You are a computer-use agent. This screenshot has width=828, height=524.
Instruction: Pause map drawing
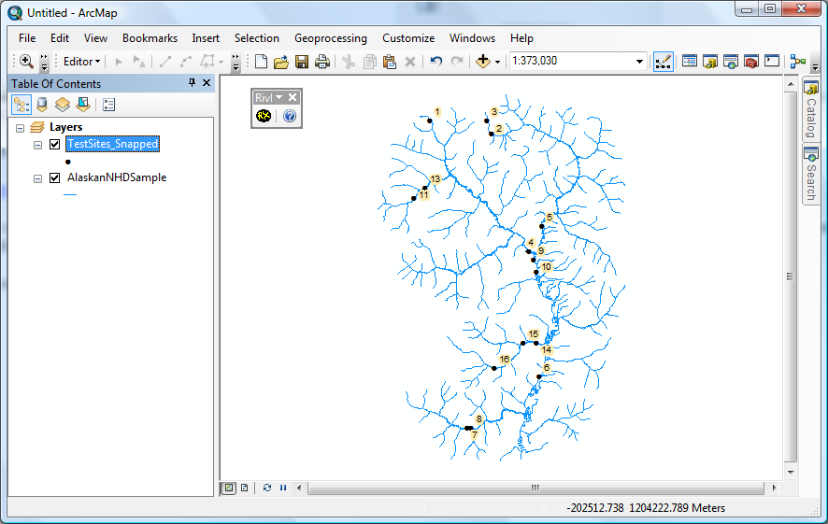(x=283, y=488)
